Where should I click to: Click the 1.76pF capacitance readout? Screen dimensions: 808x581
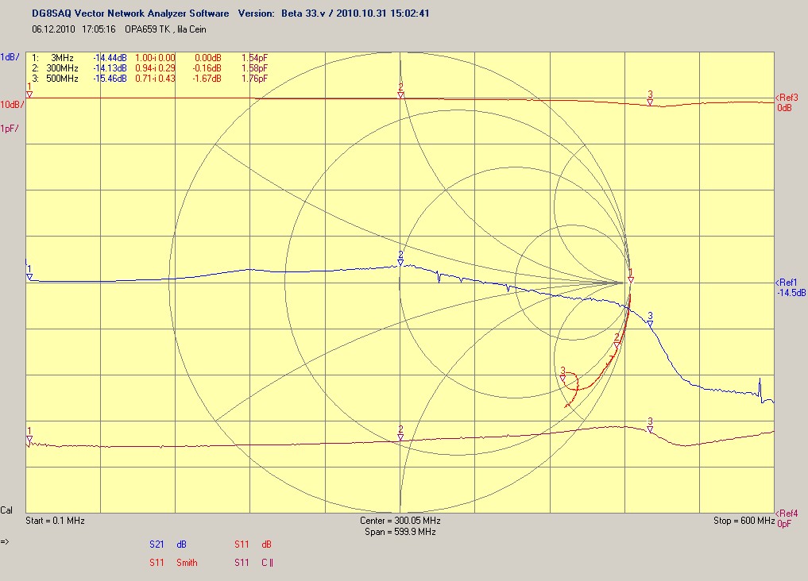pyautogui.click(x=254, y=79)
